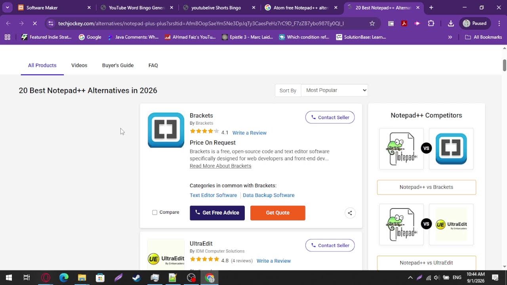Viewport: 507px width, 285px height.
Task: Open File Explorer from the taskbar
Action: point(82,277)
